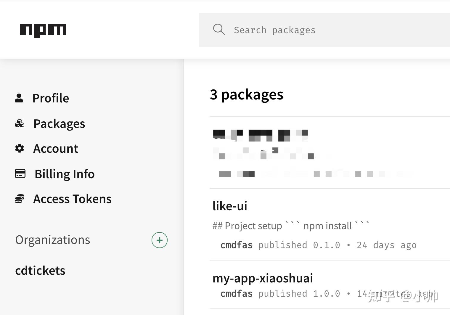Select Access Tokens in the sidebar
Image resolution: width=450 pixels, height=315 pixels.
[x=72, y=199]
